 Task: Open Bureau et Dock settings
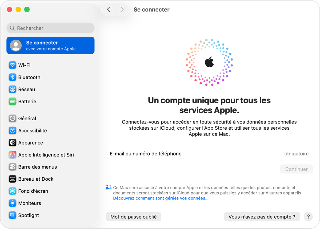[12, 179]
